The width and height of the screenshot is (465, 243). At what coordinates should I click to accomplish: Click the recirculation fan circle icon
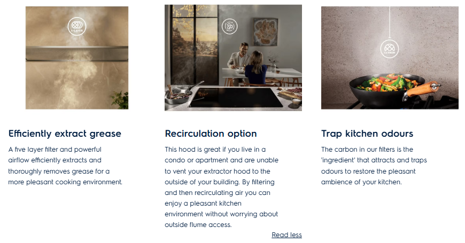pyautogui.click(x=229, y=26)
